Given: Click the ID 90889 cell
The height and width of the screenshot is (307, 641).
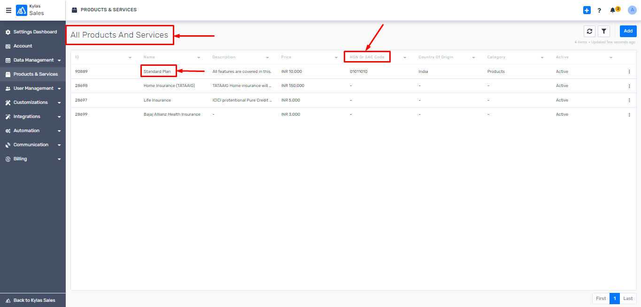Looking at the screenshot, I should coord(81,71).
